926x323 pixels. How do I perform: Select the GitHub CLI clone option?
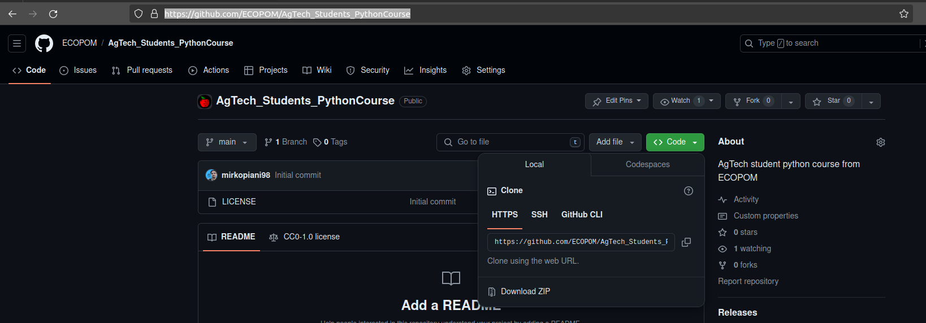(582, 215)
